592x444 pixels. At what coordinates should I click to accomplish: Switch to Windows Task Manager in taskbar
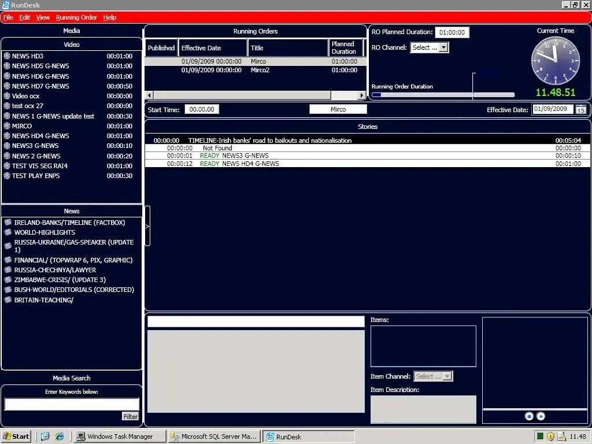click(x=120, y=436)
